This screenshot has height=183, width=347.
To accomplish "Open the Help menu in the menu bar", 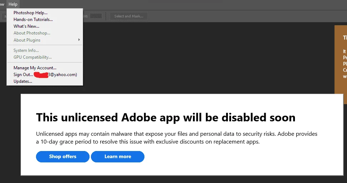I will (13, 4).
